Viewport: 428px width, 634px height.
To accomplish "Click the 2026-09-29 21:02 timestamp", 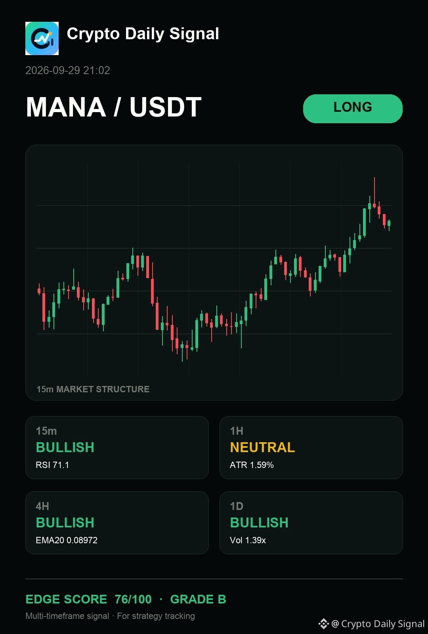I will [68, 71].
